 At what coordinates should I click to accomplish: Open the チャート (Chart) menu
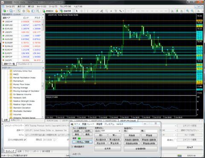pyautogui.click(x=41, y=6)
